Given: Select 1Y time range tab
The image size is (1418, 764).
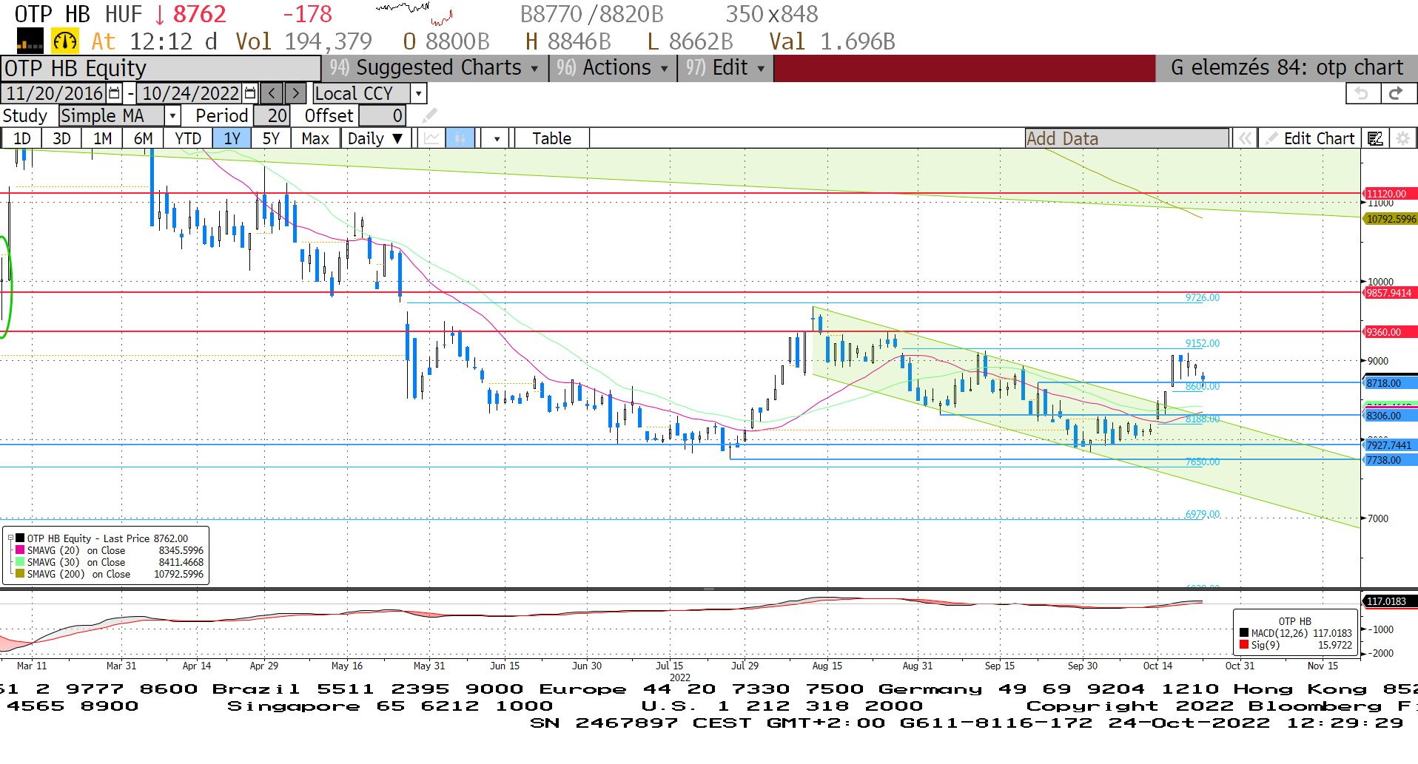Looking at the screenshot, I should (232, 138).
